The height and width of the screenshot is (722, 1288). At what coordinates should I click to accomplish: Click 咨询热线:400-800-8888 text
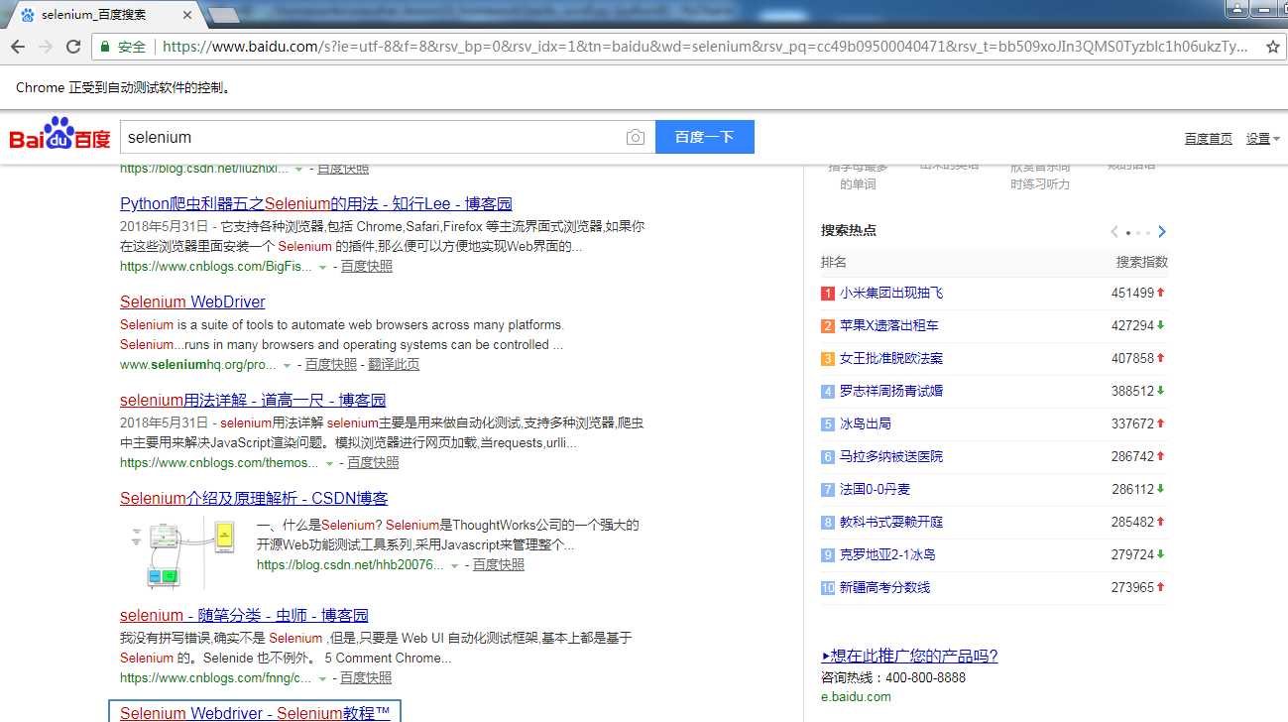(x=893, y=677)
